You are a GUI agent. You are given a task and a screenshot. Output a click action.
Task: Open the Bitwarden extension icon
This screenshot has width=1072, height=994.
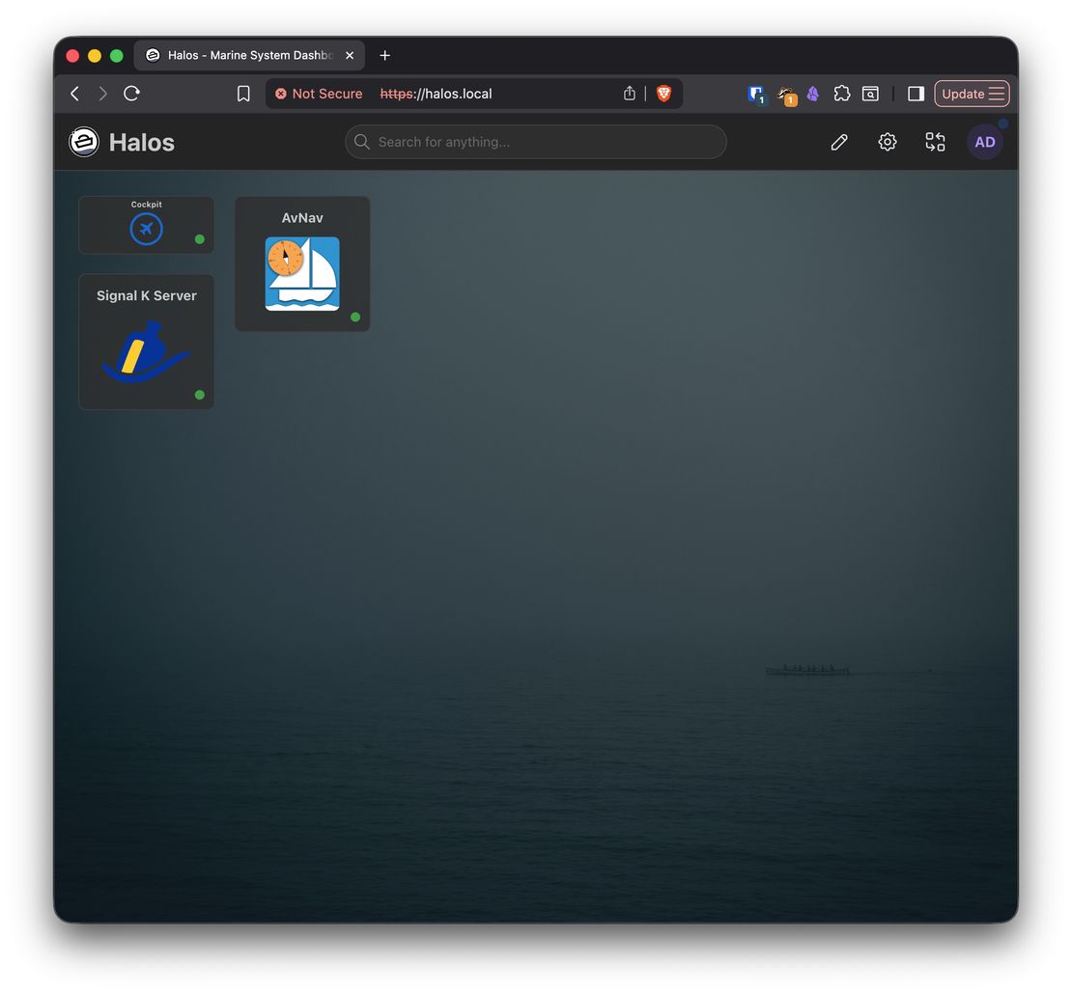[x=756, y=94]
